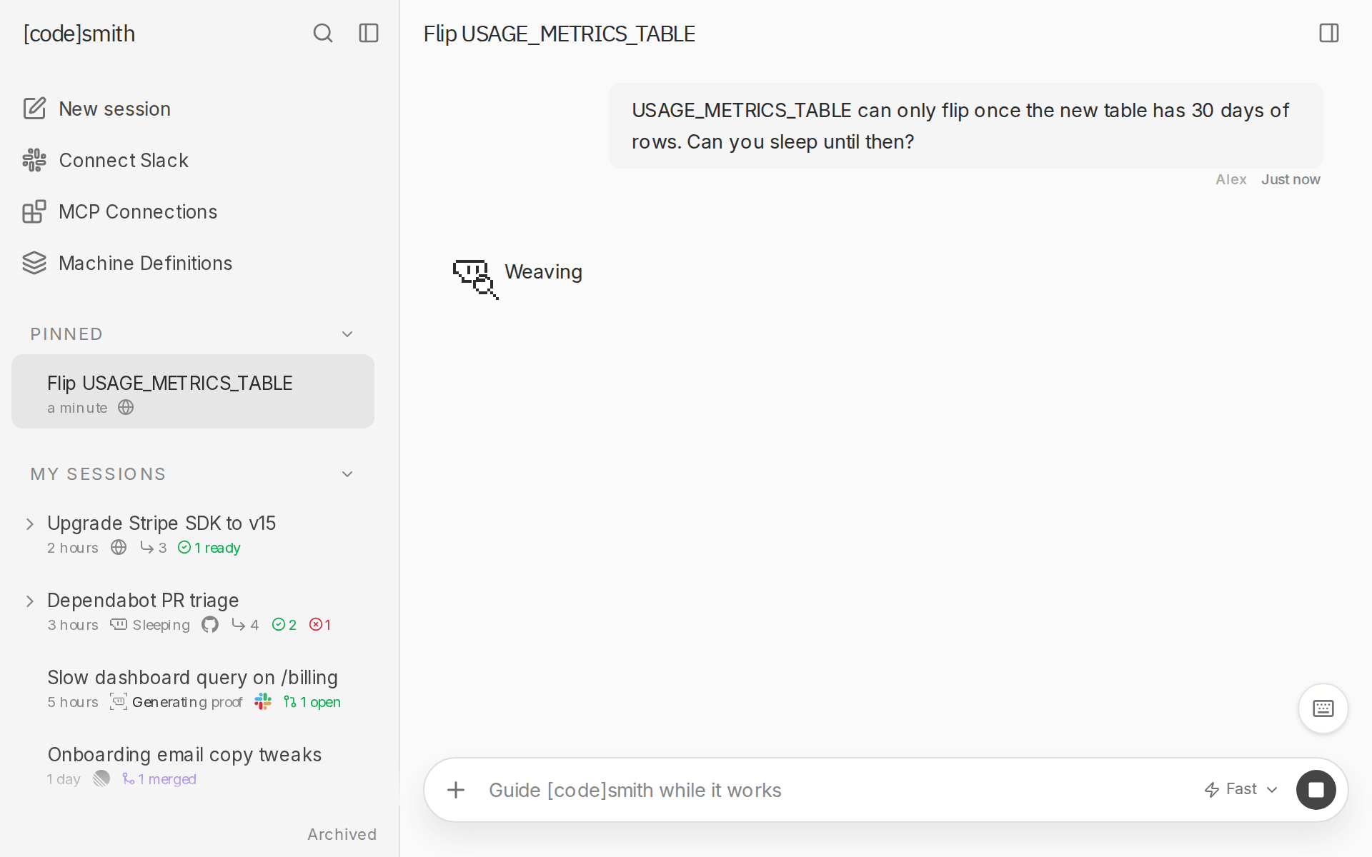
Task: Click the Machine Definitions layers icon
Action: coord(34,263)
